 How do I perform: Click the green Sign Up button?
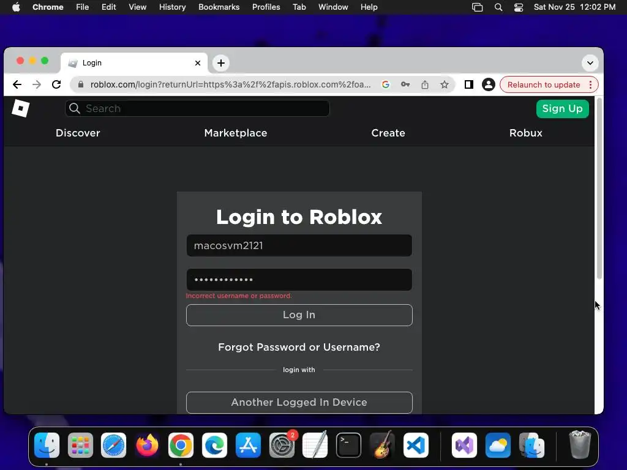[562, 109]
